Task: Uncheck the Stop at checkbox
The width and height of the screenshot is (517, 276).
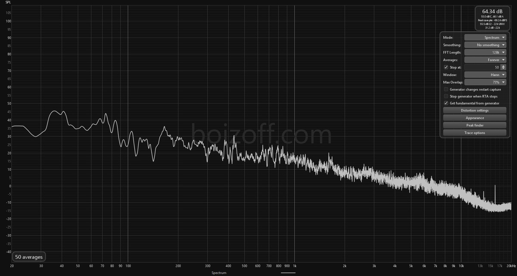Action: pyautogui.click(x=446, y=67)
